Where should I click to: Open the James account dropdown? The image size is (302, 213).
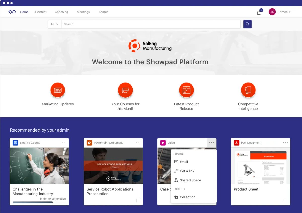(284, 12)
